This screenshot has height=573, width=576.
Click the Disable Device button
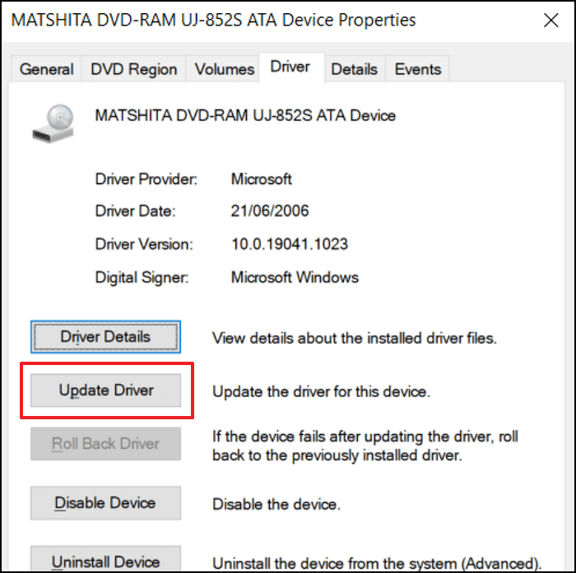point(105,503)
